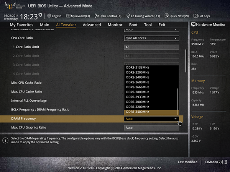Switch to the Monitor tab
230x172 pixels.
pyautogui.click(x=115, y=25)
